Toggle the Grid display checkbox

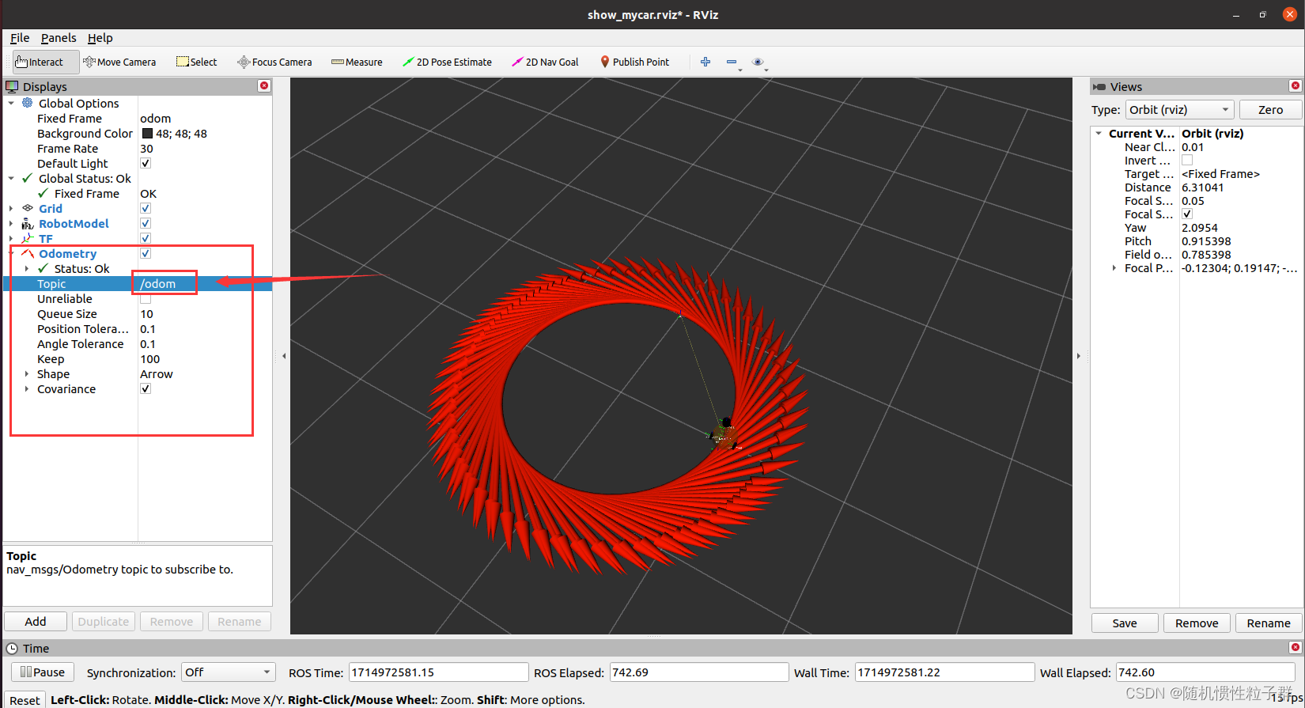[x=146, y=208]
